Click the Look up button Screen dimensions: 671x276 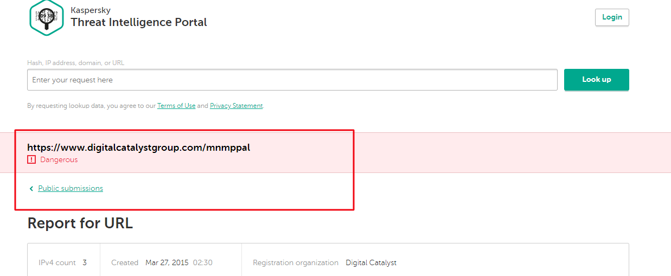point(597,80)
